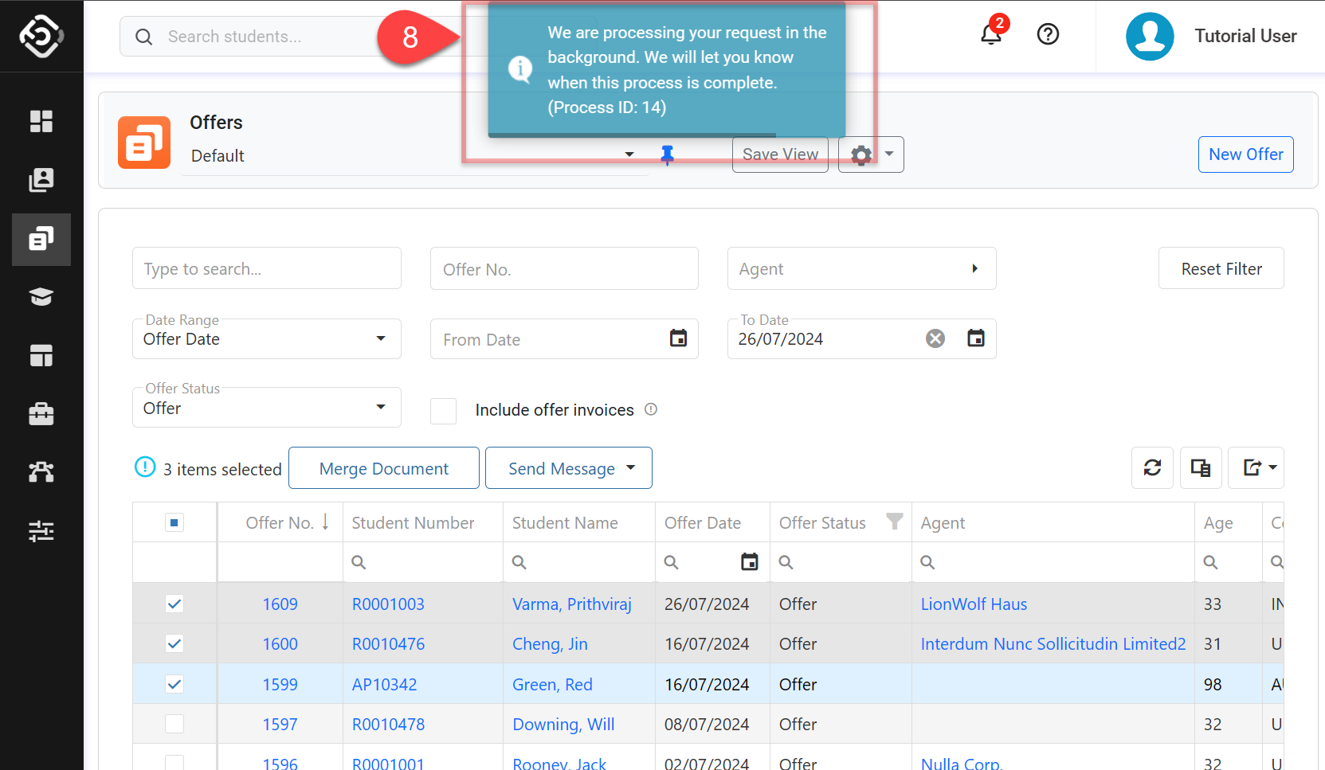Click the help question mark icon
This screenshot has height=770, width=1325.
1048,34
